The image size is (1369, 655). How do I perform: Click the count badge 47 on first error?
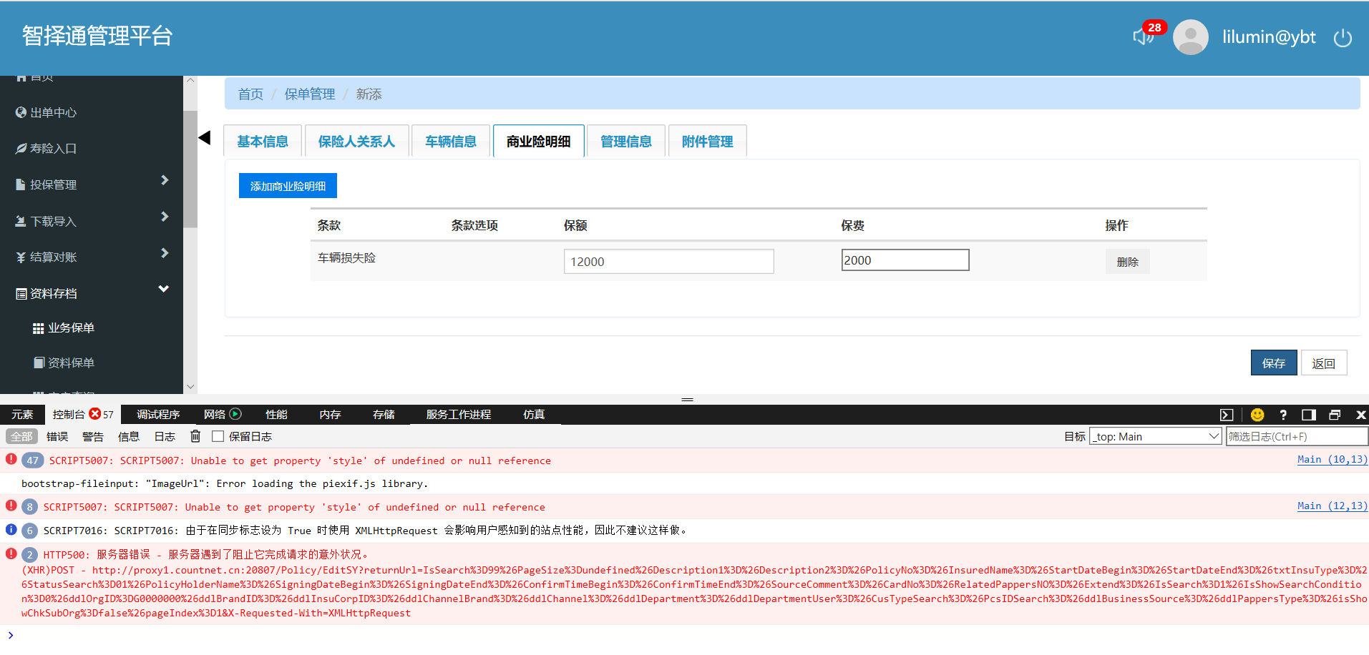coord(33,461)
